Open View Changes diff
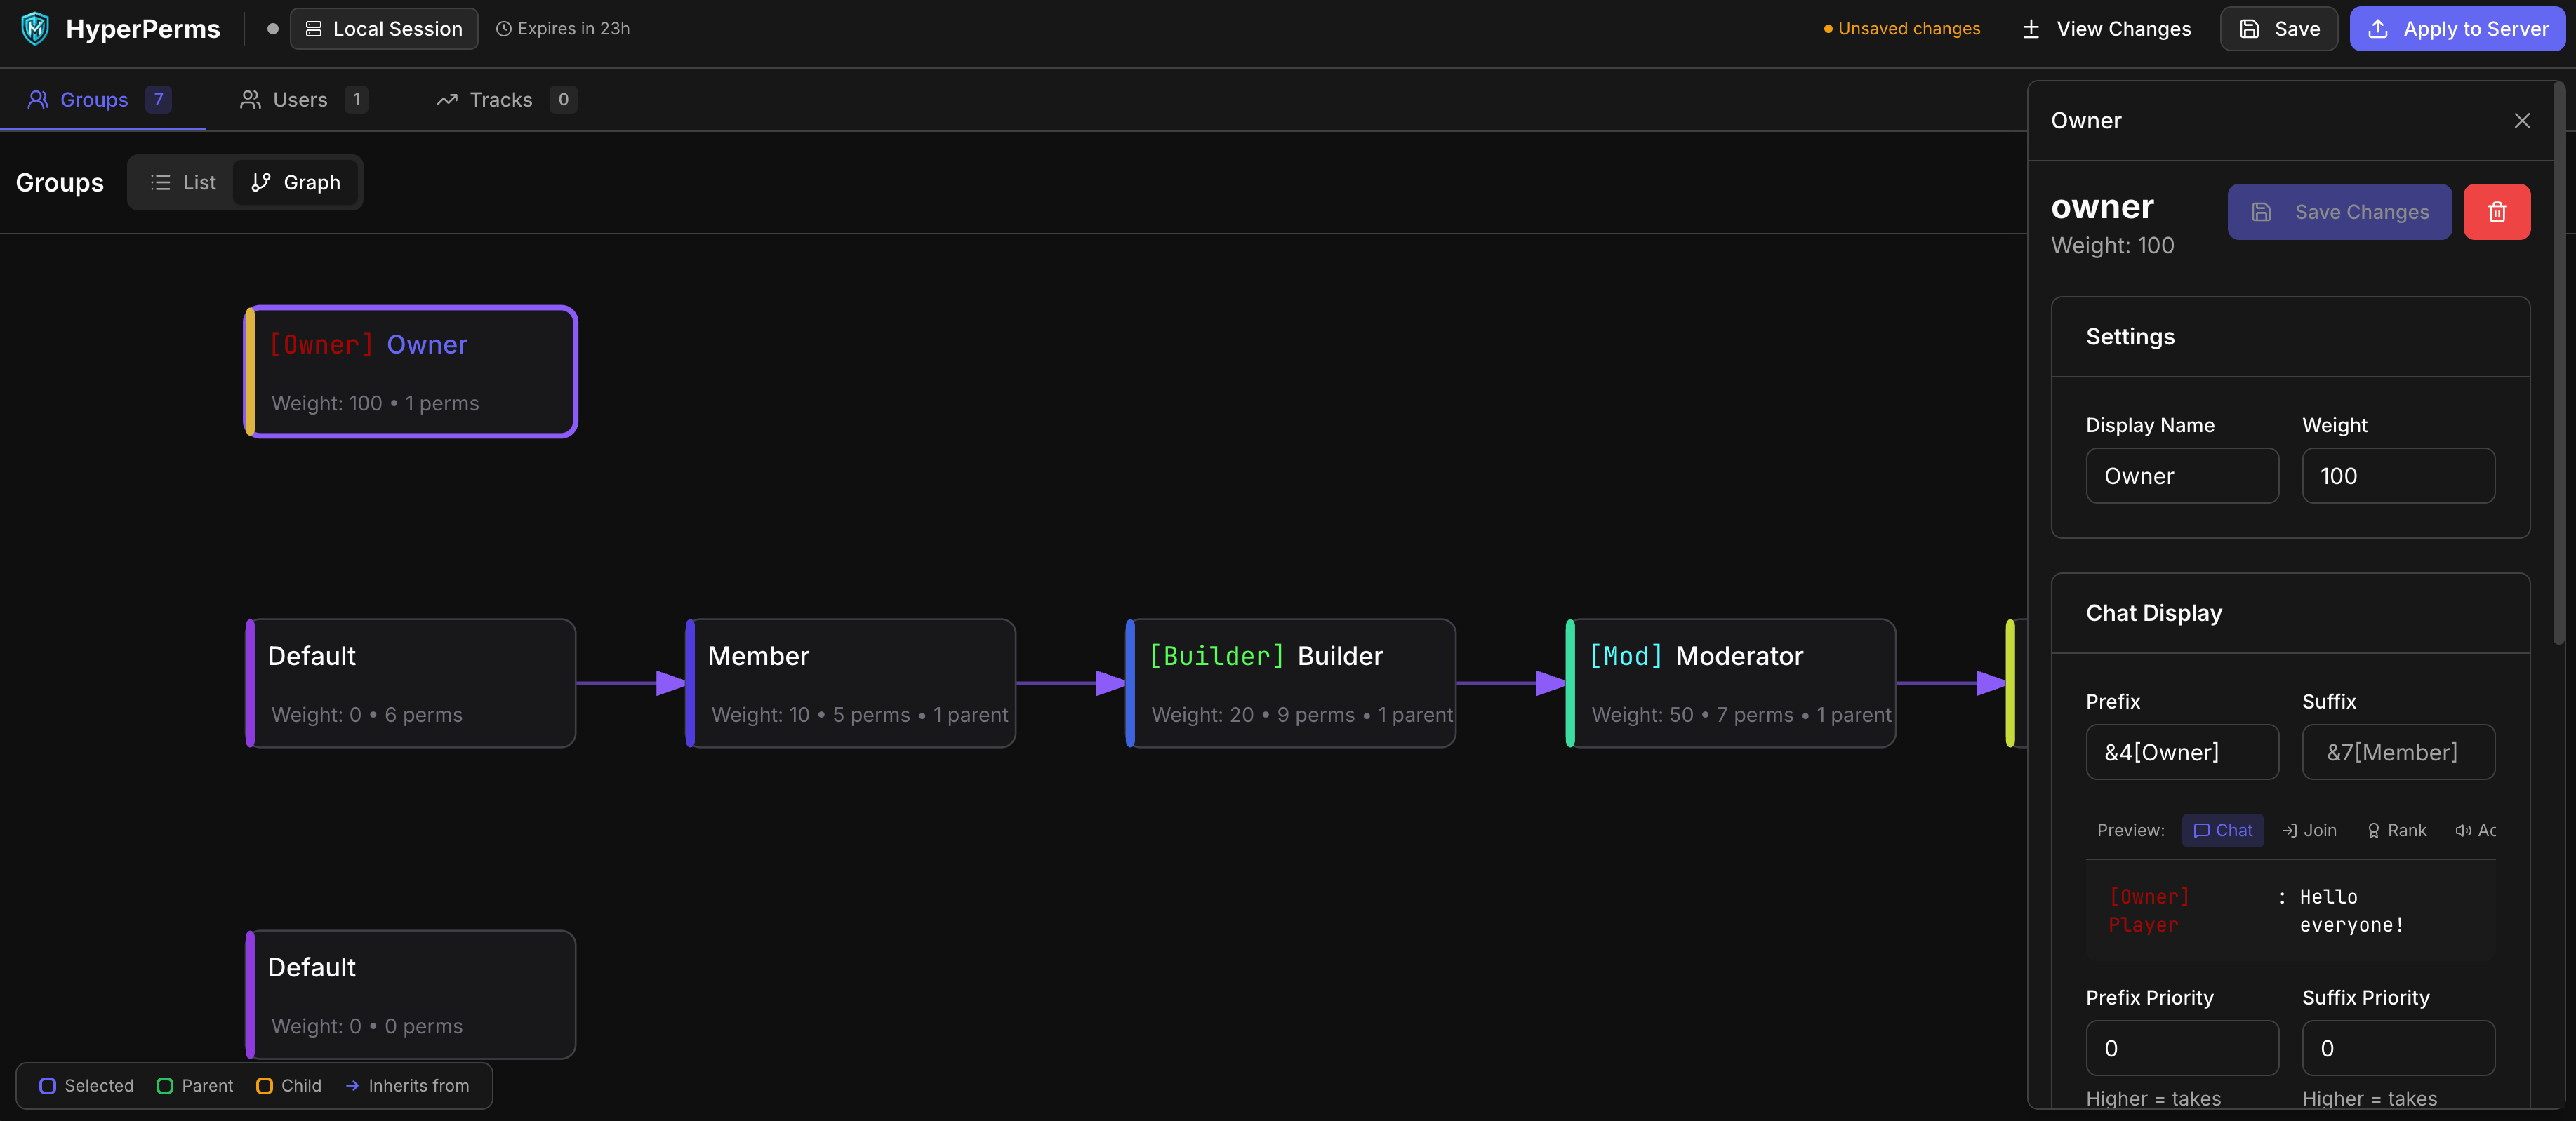This screenshot has width=2576, height=1121. click(2106, 29)
